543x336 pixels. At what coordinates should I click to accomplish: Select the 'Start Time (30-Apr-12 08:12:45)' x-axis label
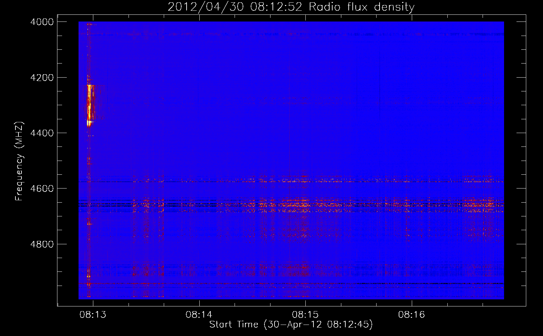point(291,325)
